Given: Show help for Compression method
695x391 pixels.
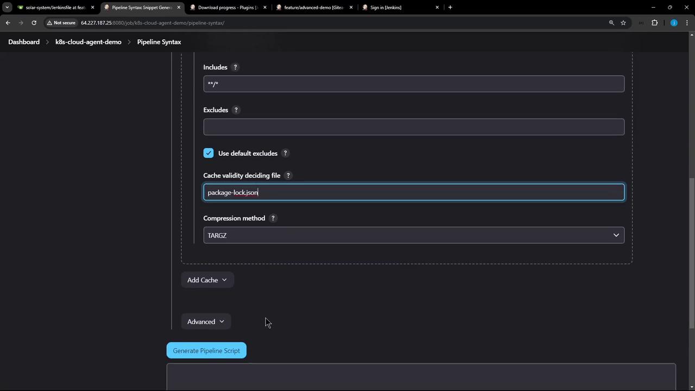Looking at the screenshot, I should pyautogui.click(x=273, y=218).
